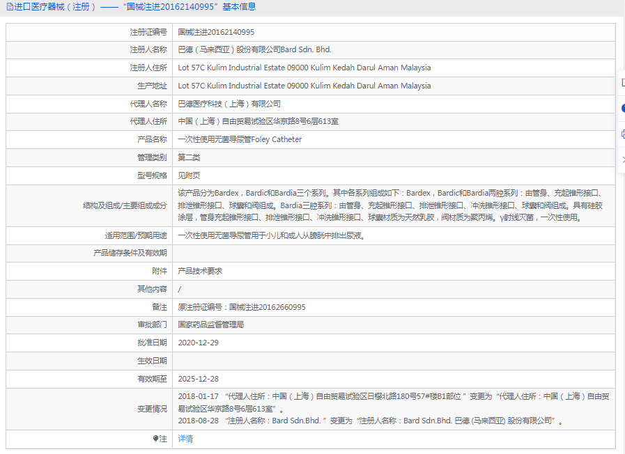Click the 有效期至 row label
This screenshot has width=625, height=454.
153,379
